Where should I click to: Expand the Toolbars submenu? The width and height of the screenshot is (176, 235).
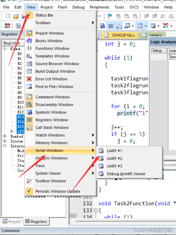coord(93,23)
